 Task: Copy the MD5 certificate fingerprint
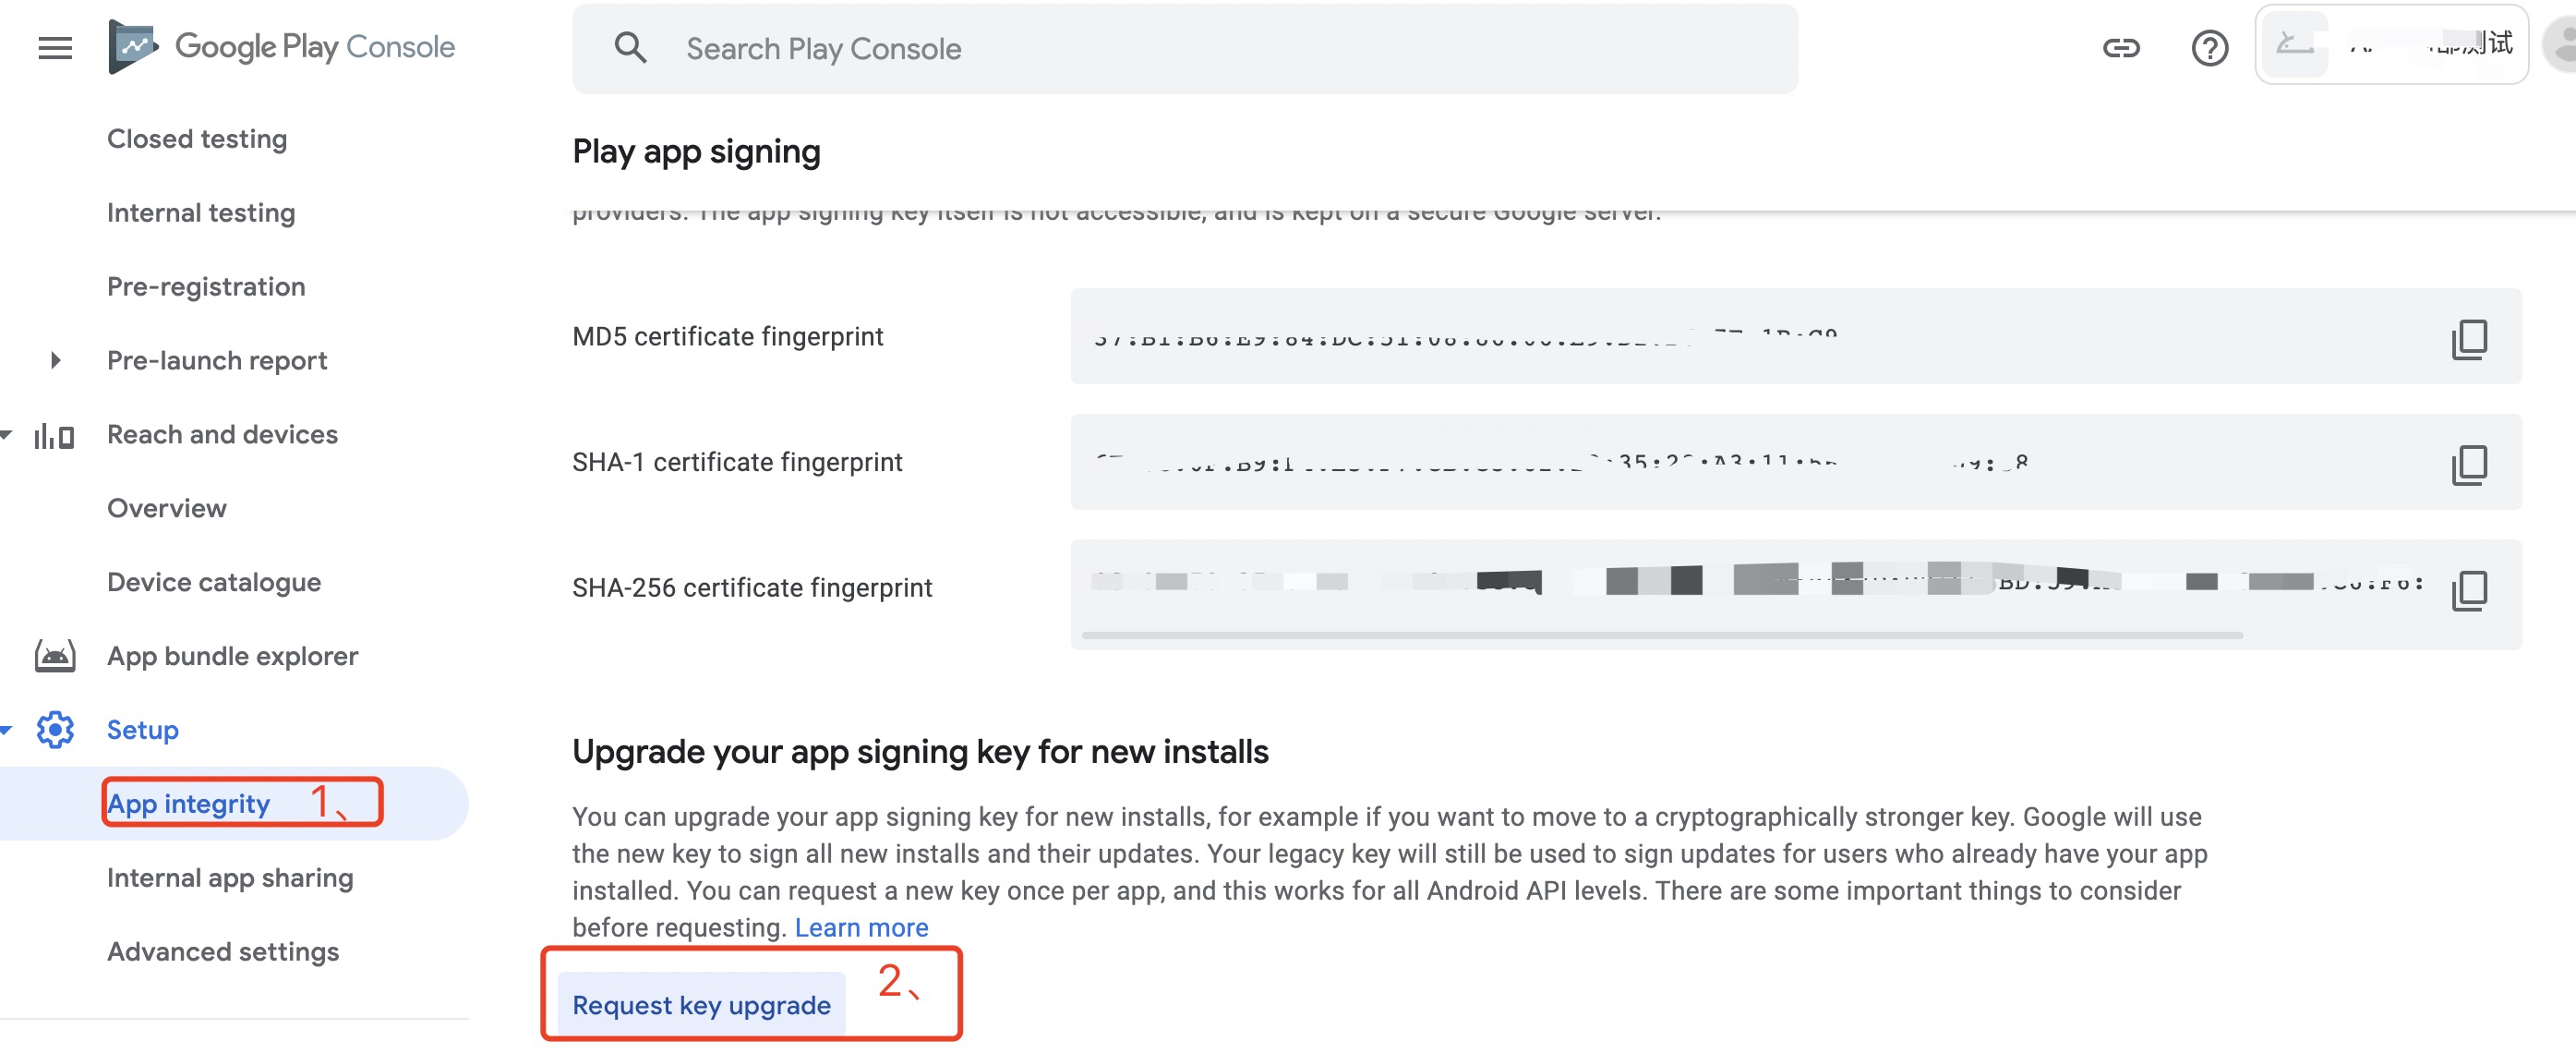point(2468,338)
